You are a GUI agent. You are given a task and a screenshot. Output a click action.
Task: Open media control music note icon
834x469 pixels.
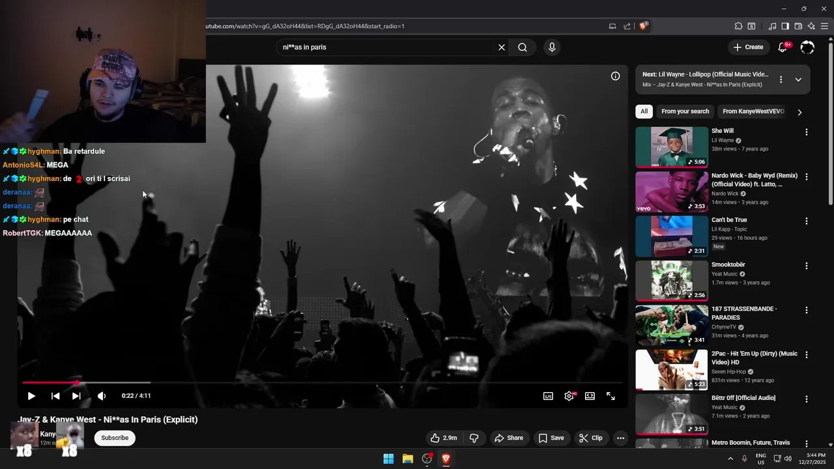point(772,26)
